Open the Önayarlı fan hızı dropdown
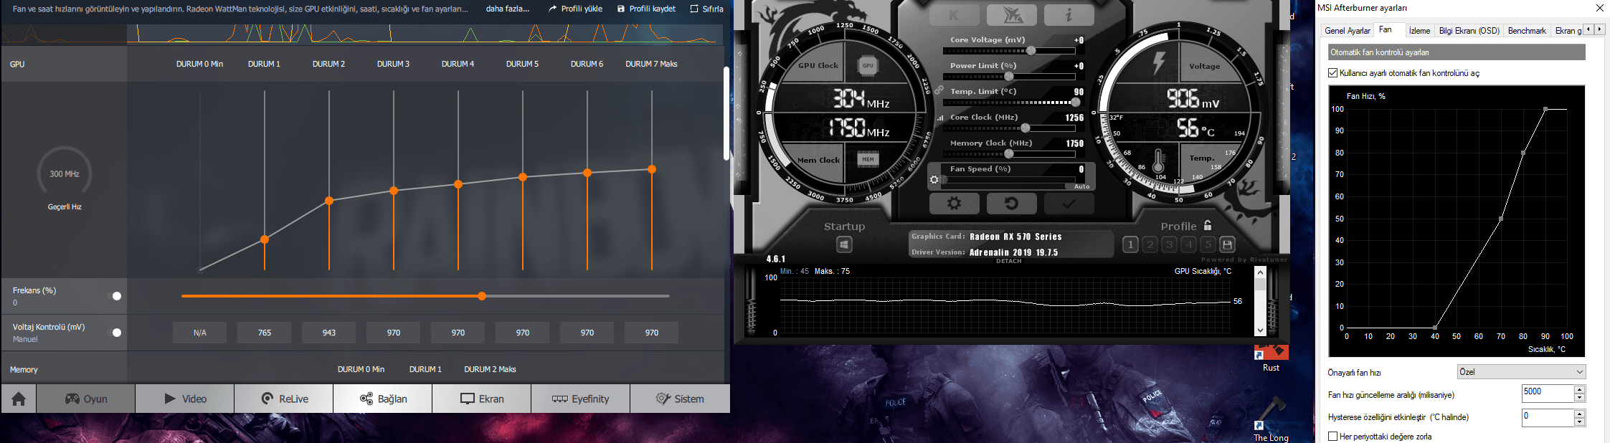Image resolution: width=1610 pixels, height=443 pixels. pyautogui.click(x=1521, y=372)
